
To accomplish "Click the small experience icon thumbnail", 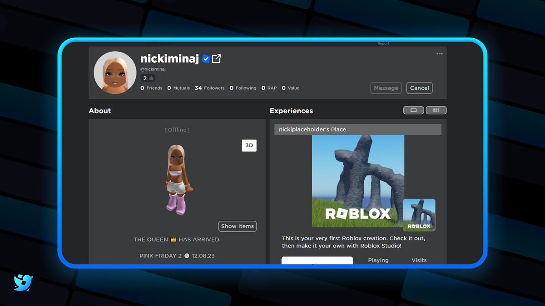I will click(x=419, y=215).
